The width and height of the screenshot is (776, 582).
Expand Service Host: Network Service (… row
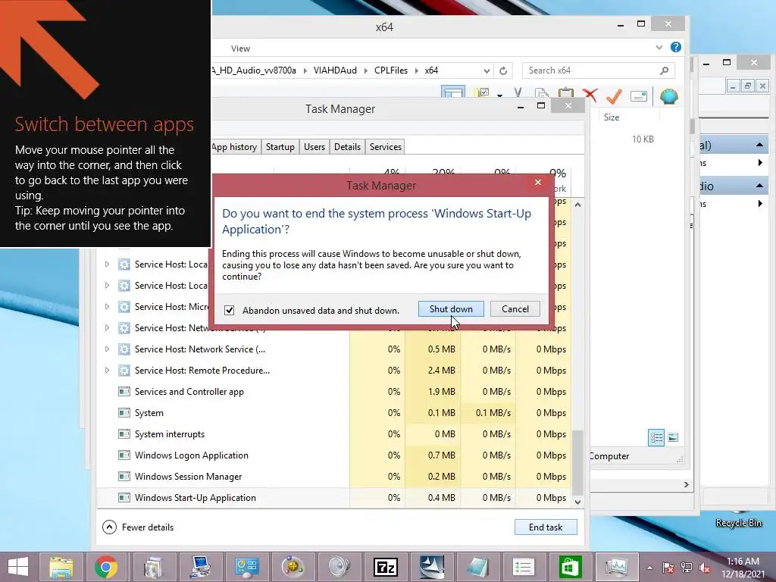107,349
